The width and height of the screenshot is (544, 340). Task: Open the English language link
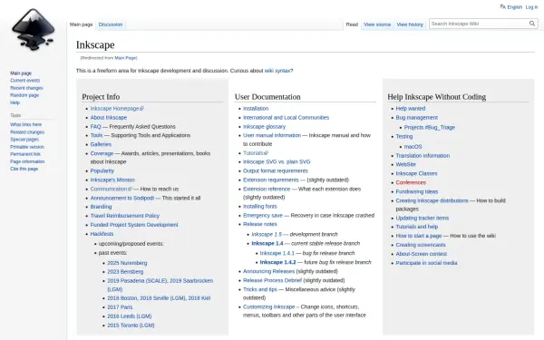[x=514, y=7]
